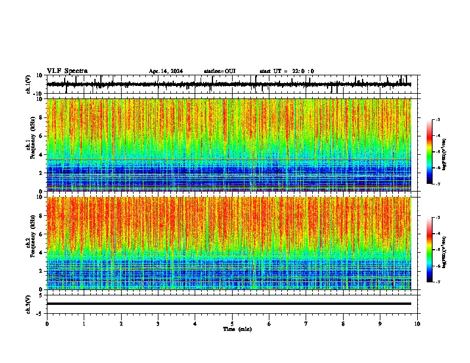Click time axis tick label "8"
Viewport: 470px width, 363px height.
pyautogui.click(x=343, y=324)
